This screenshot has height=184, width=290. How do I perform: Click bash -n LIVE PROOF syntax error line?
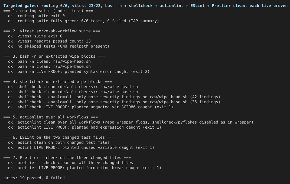tap(79, 72)
